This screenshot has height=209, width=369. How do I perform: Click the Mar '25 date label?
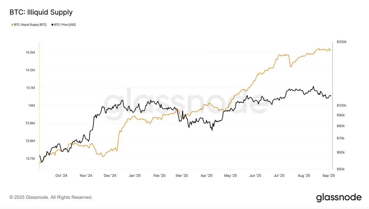(182, 176)
